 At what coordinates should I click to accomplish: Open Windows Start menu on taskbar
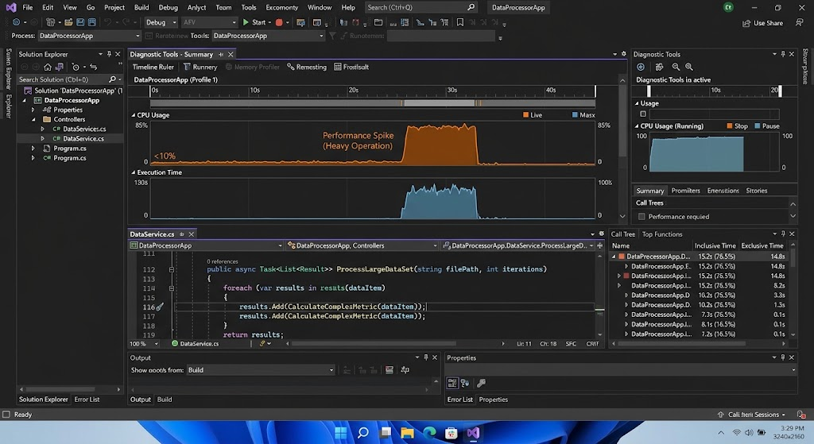(x=340, y=433)
